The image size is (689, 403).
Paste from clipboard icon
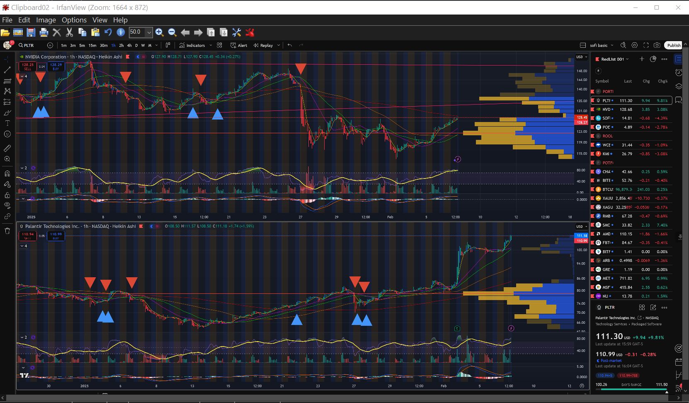tap(95, 32)
